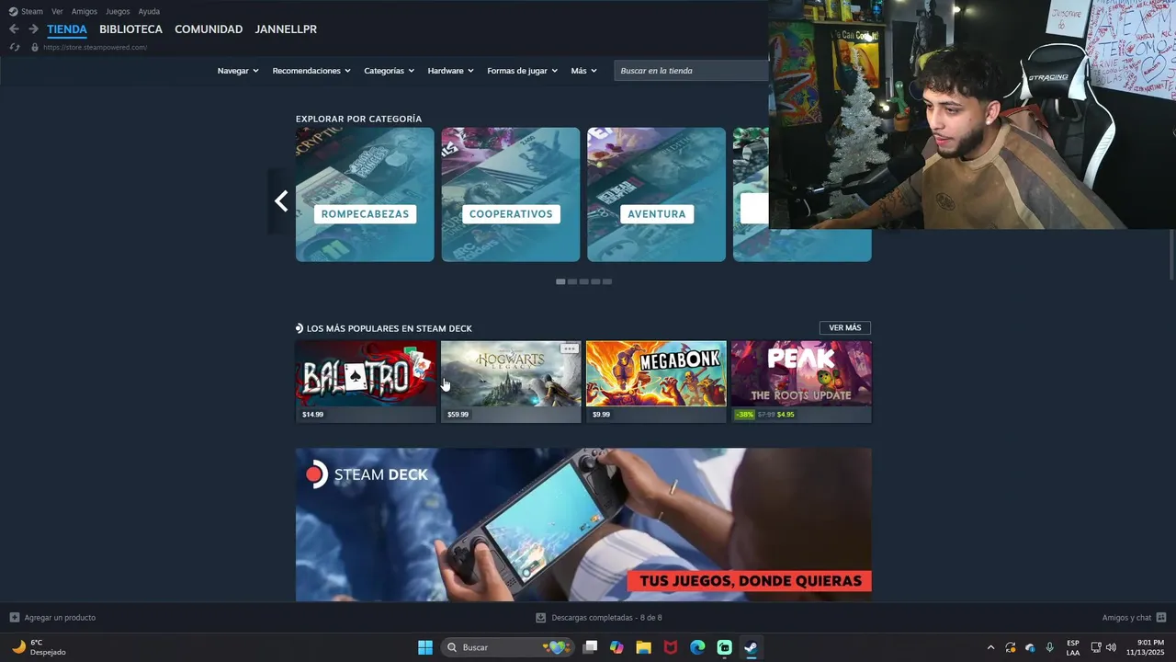The image size is (1176, 662).
Task: Expand the Más dropdown
Action: 583,71
